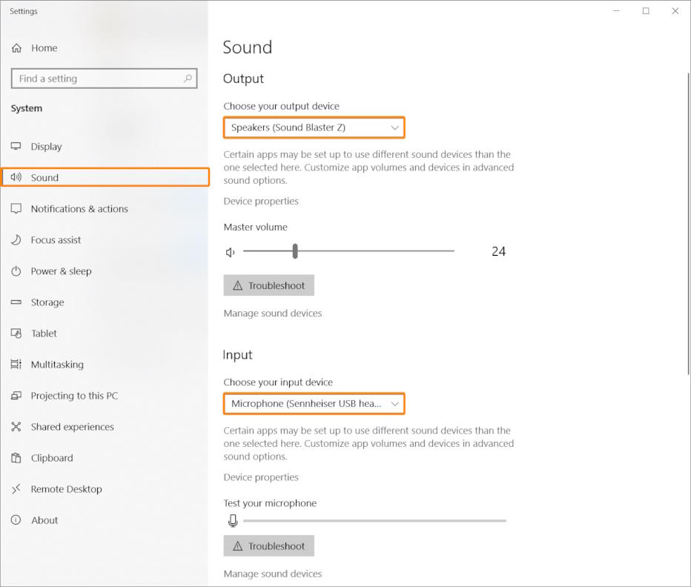Click the Clipboard icon in sidebar
Screen dimensions: 691x587
pos(16,458)
